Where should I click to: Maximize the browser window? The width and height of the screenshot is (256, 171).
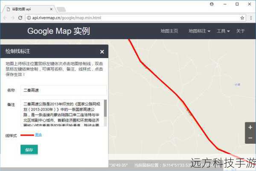[237, 4]
